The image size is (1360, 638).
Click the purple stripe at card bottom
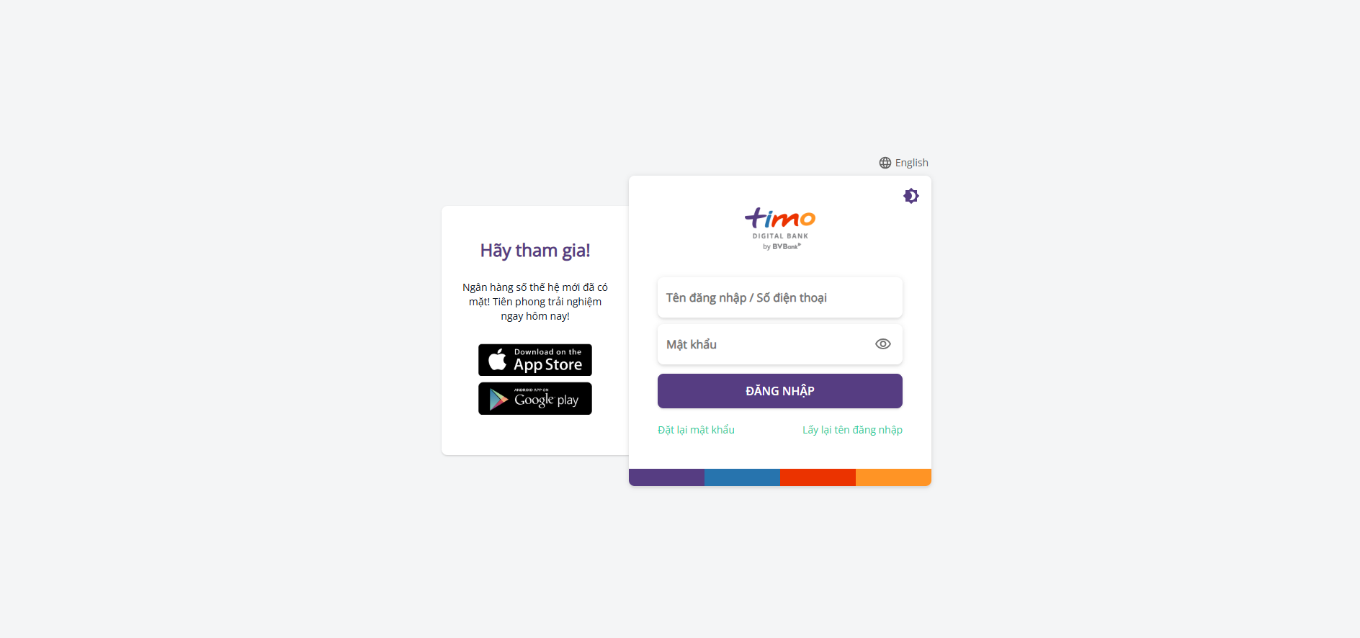pyautogui.click(x=666, y=477)
